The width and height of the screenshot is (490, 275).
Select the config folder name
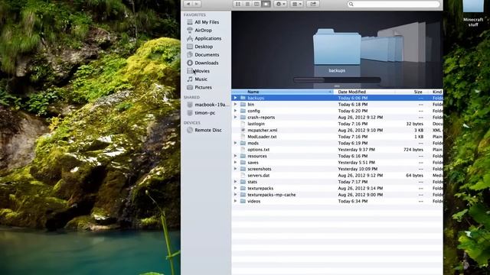point(253,111)
